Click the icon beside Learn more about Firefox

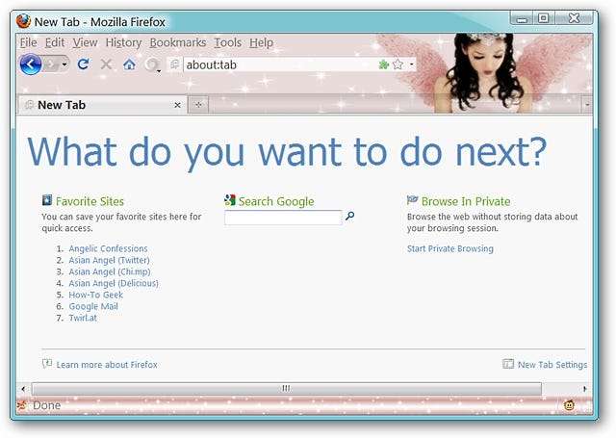pyautogui.click(x=47, y=364)
